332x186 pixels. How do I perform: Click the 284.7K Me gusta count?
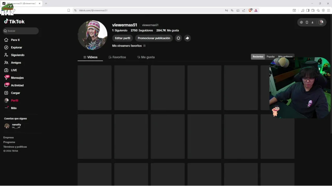[168, 30]
